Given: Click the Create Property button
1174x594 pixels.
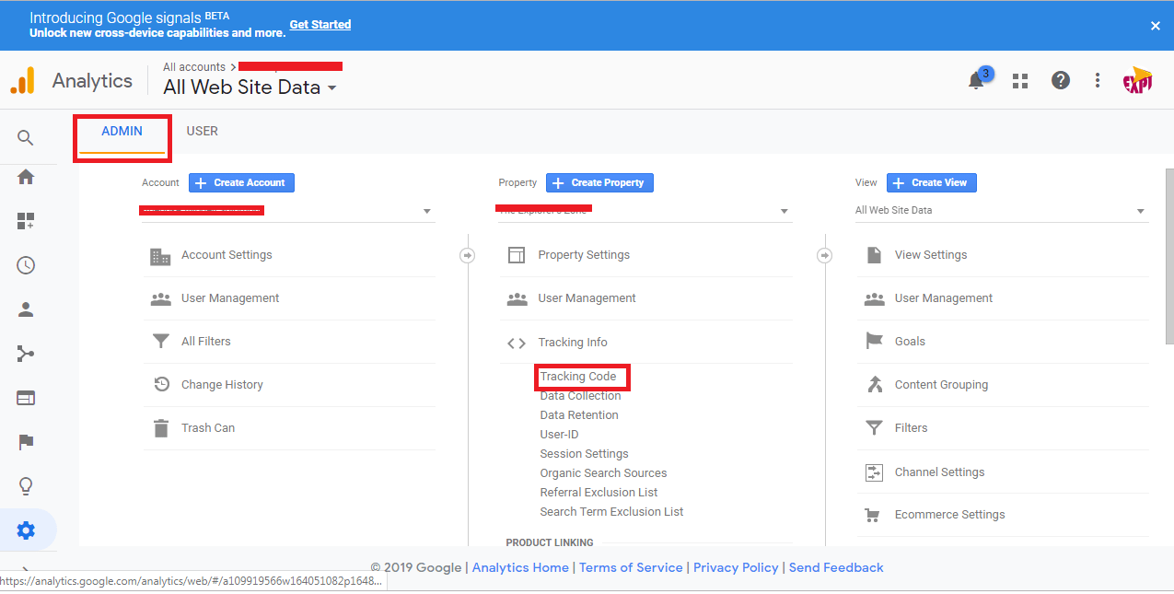Looking at the screenshot, I should pos(599,182).
